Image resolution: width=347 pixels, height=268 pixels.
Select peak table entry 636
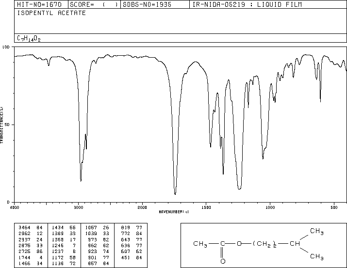point(132,245)
